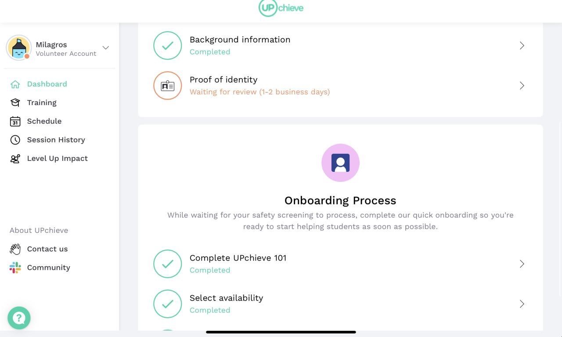Expand the Milagros account dropdown arrow
Screen dimensions: 562x337
[106, 48]
